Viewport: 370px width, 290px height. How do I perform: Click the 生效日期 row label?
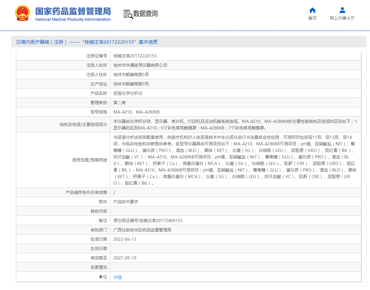tap(99, 249)
